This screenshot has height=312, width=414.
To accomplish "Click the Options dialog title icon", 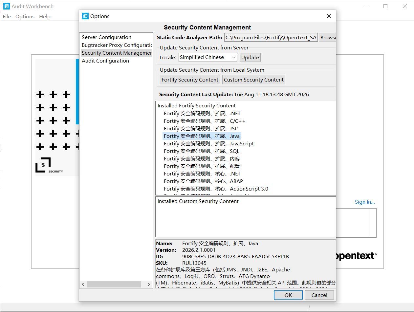I will [85, 16].
